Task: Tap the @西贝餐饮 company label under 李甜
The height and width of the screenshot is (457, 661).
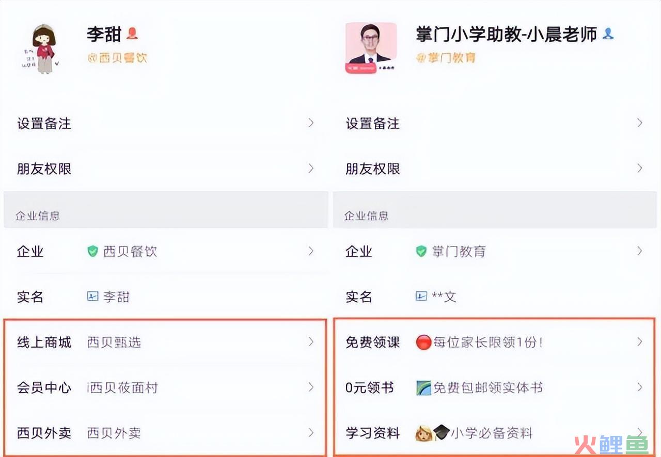Action: pyautogui.click(x=117, y=58)
